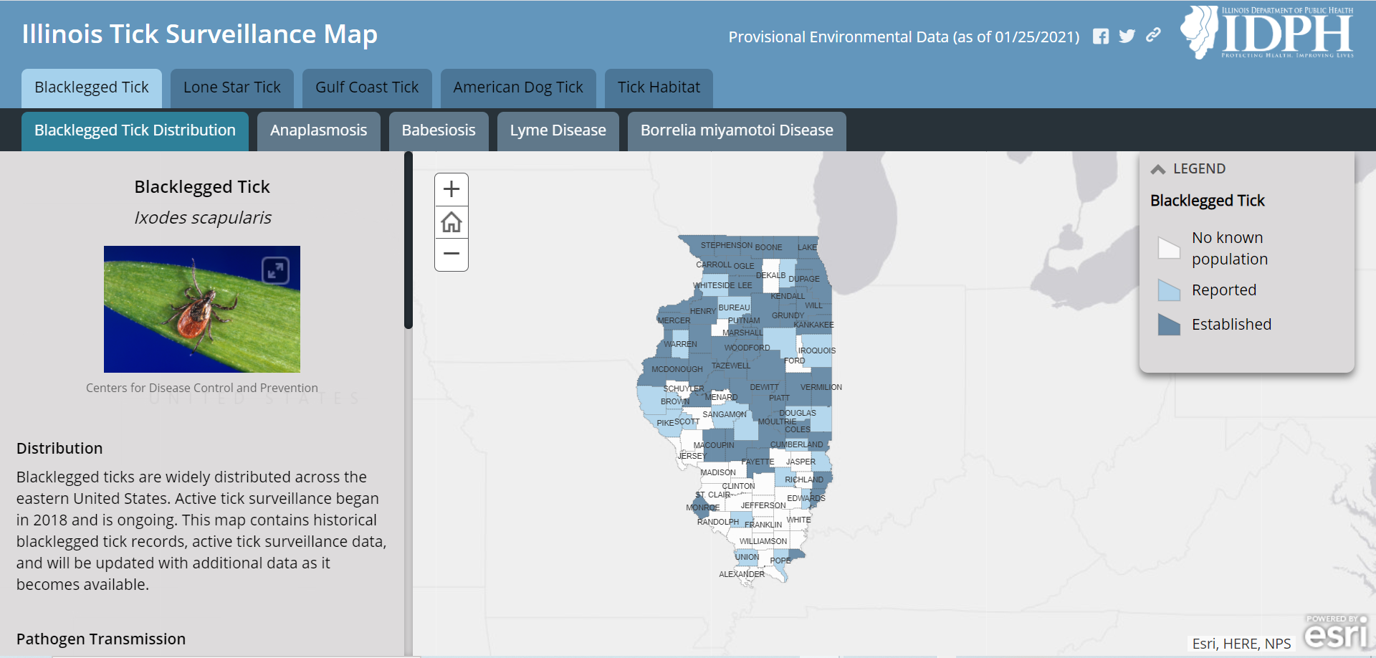Select Tazewell county on the map
The image size is (1376, 658).
731,367
